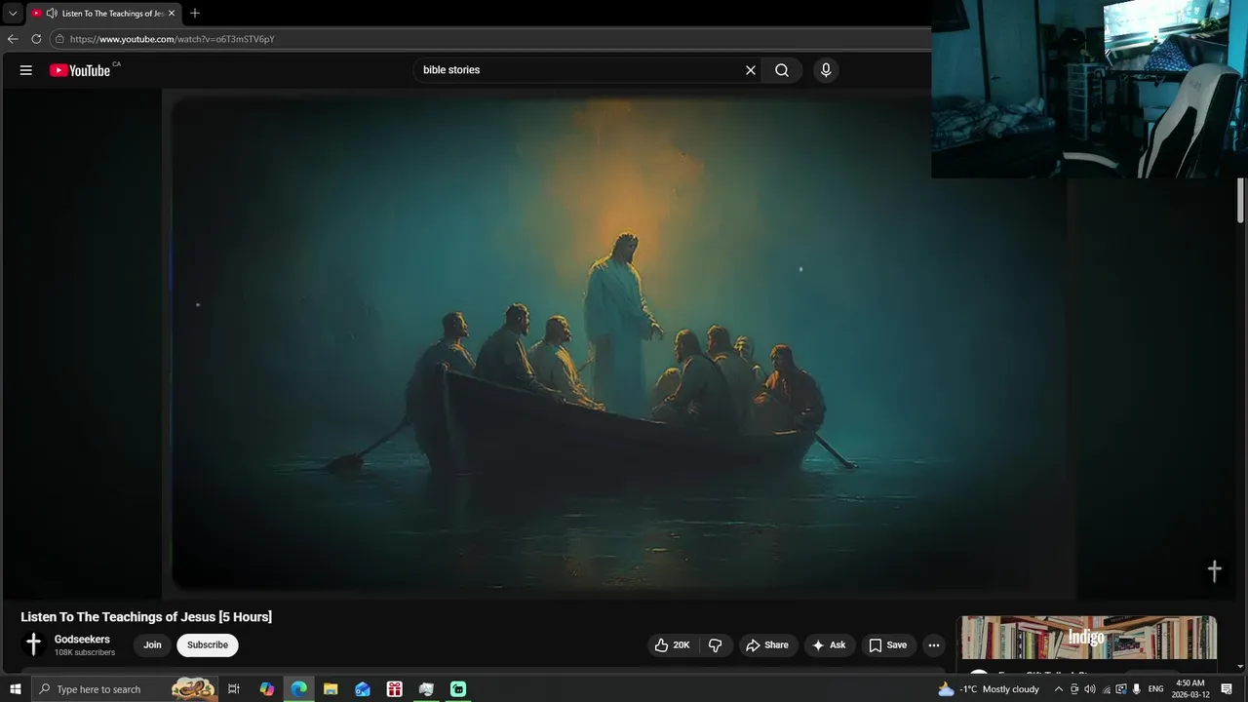Click the microphone tray icon
This screenshot has height=702, width=1248.
tap(1137, 689)
